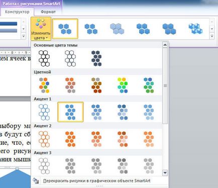Viewport: 218px width, 188px height.
Task: Select the highlighted blue Акцент 1 scheme
Action: tap(70, 112)
